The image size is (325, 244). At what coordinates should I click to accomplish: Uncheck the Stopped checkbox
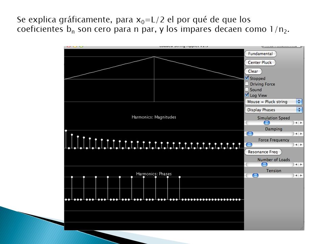pyautogui.click(x=247, y=78)
